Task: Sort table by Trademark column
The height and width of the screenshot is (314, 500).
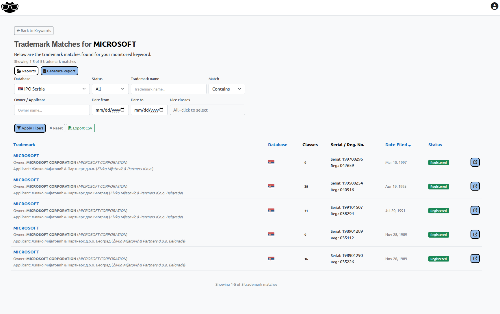Action: click(24, 145)
